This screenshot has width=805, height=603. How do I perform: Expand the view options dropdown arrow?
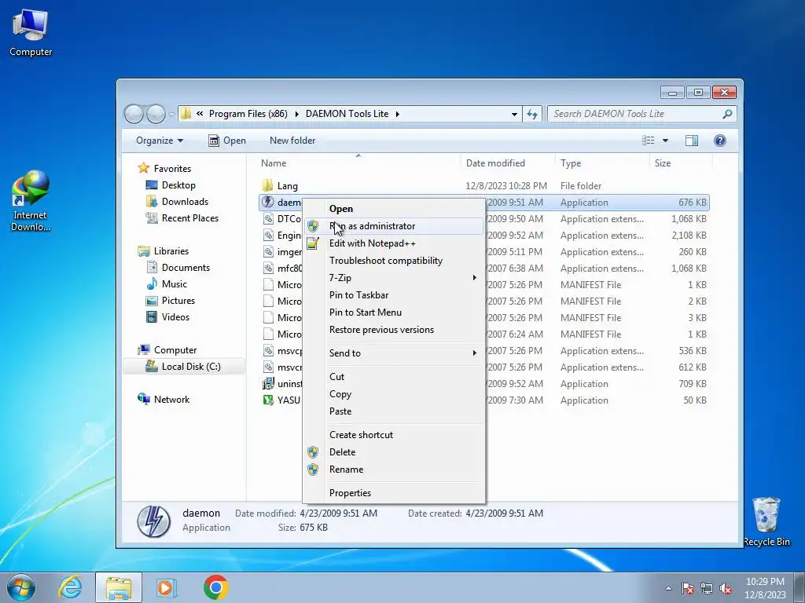[x=665, y=141]
